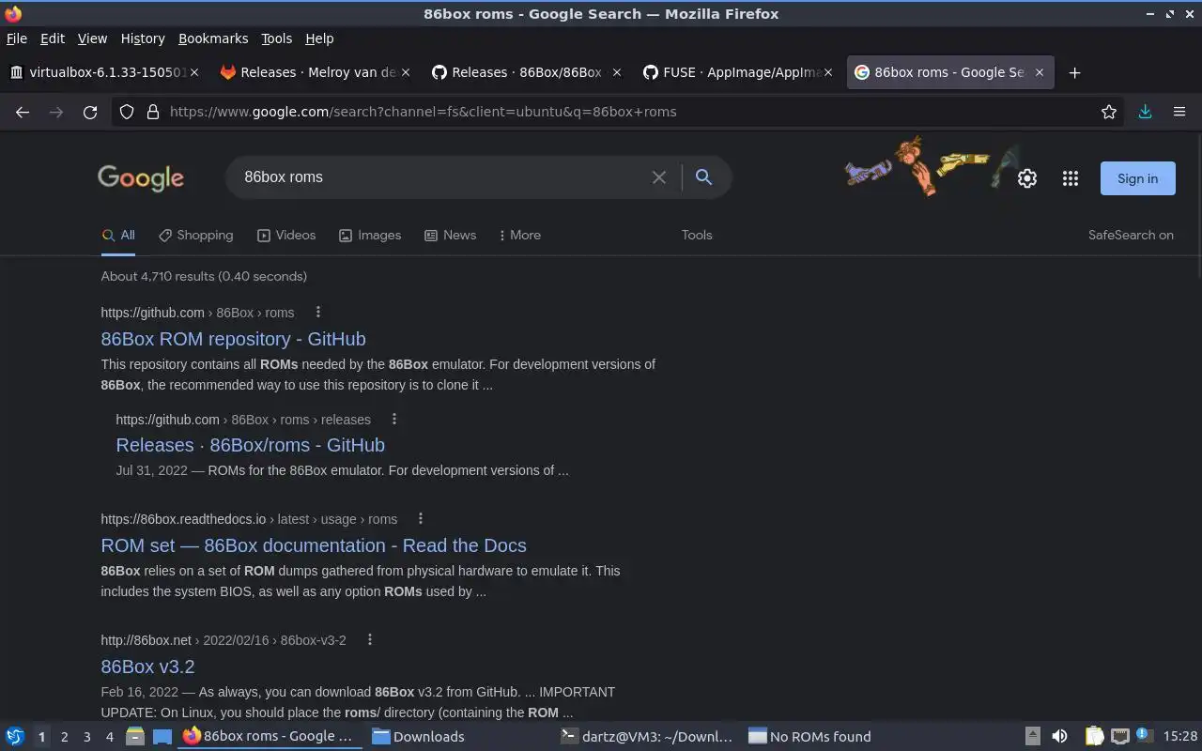Open a new browser tab
1202x751 pixels.
pyautogui.click(x=1074, y=72)
